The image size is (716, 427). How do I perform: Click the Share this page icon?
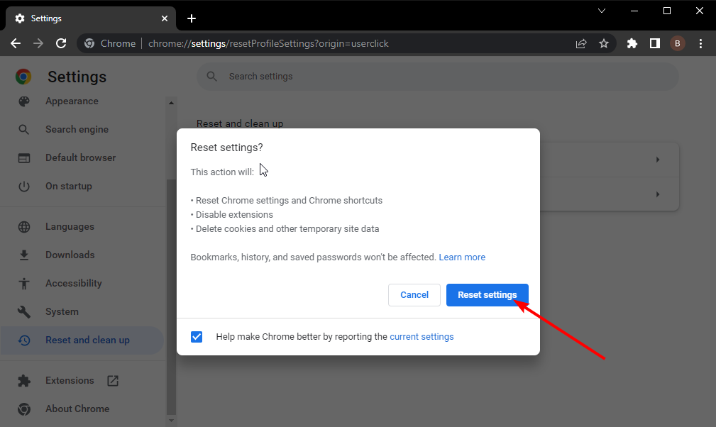(581, 43)
